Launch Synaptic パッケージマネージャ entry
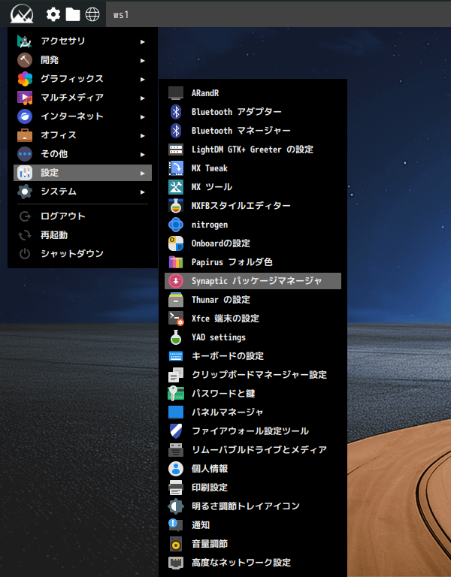This screenshot has width=451, height=577. click(x=253, y=281)
